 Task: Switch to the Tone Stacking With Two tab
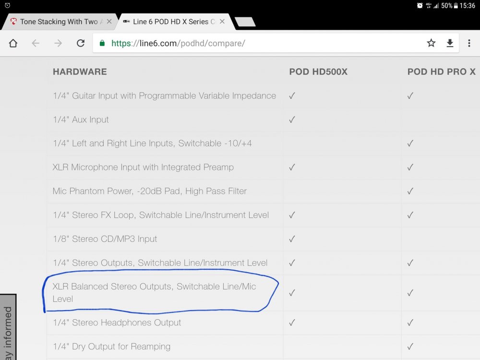[58, 22]
